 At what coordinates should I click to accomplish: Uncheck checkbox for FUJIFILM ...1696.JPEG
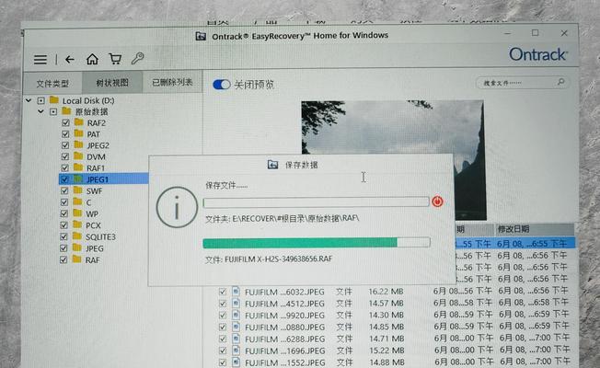223,351
